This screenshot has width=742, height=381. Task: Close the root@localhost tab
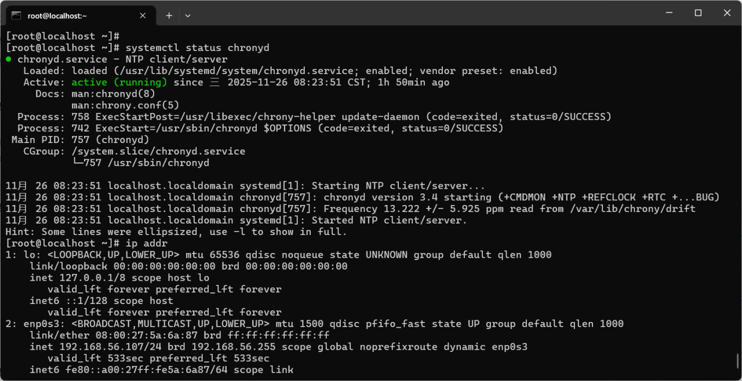[x=142, y=16]
